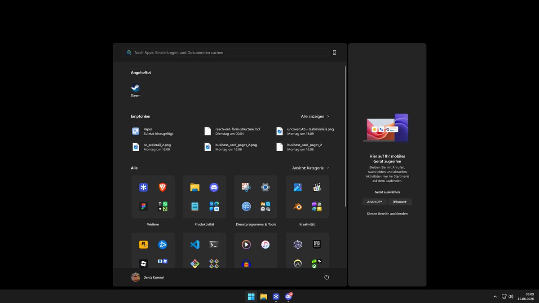Select iPhone® device button
This screenshot has width=539, height=303.
point(400,202)
